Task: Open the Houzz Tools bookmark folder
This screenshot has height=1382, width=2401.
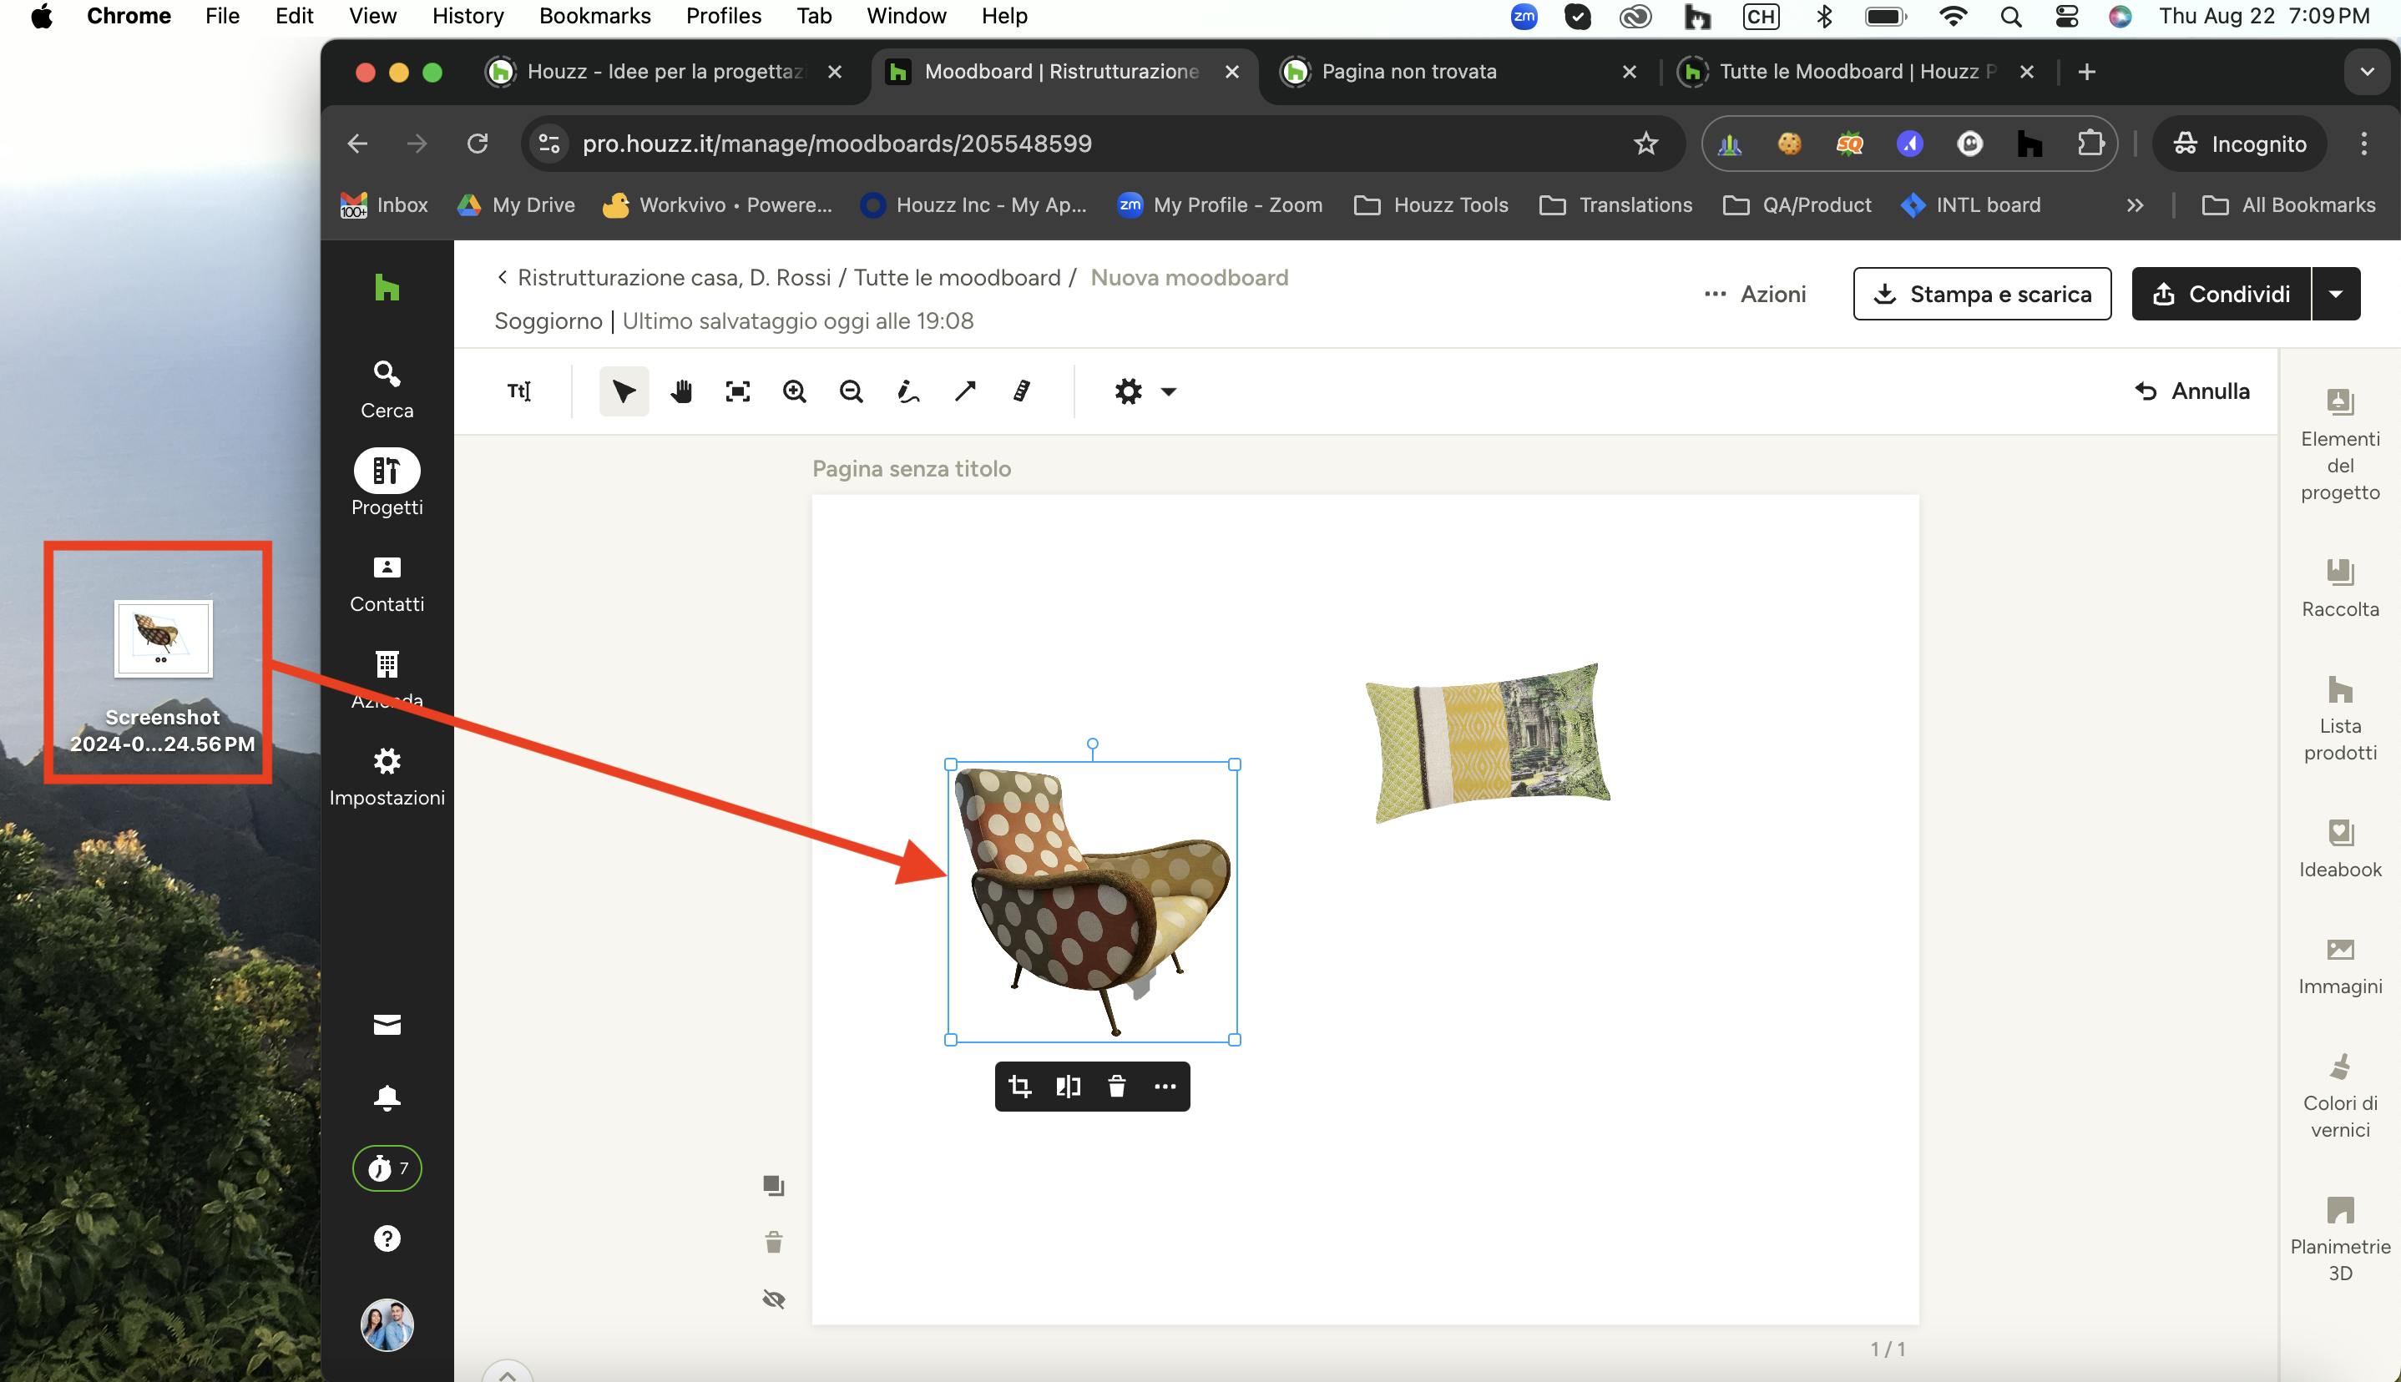Action: pos(1431,206)
